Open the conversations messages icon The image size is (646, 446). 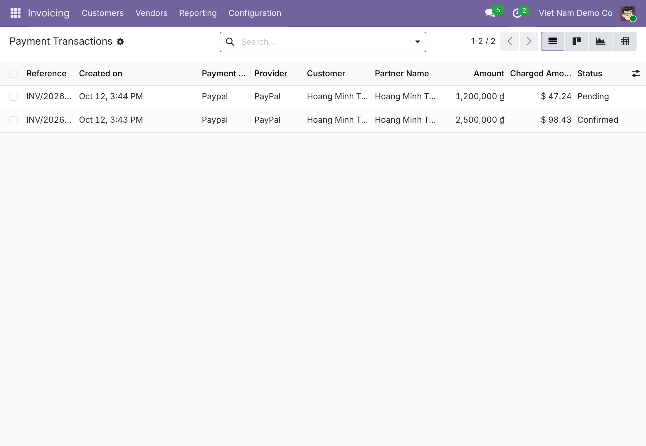490,13
